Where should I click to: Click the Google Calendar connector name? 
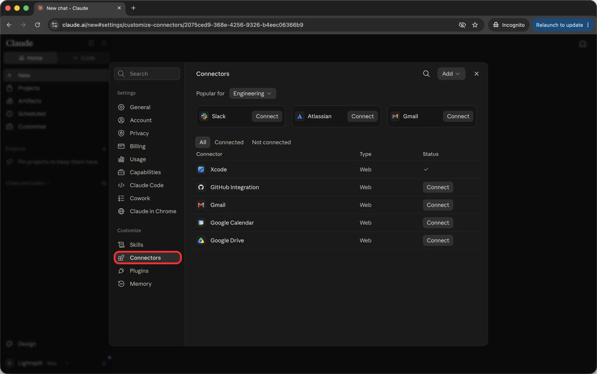(x=232, y=223)
